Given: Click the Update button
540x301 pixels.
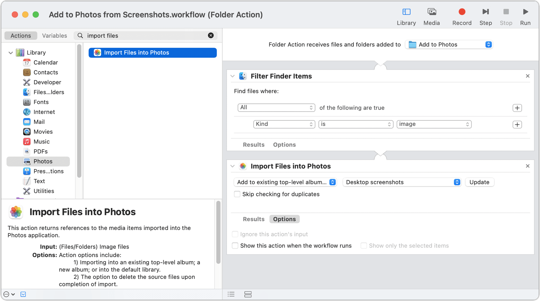Looking at the screenshot, I should [x=479, y=182].
